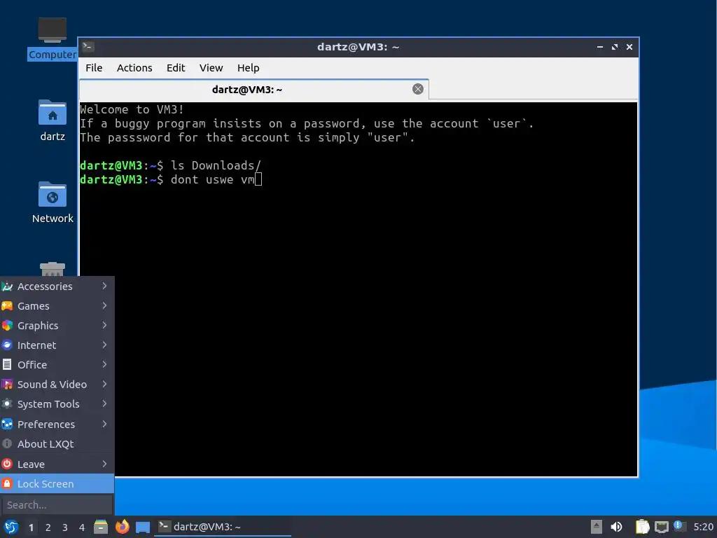Screen dimensions: 717x538
Task: Click the clock showing 5:20
Action: pos(703,527)
